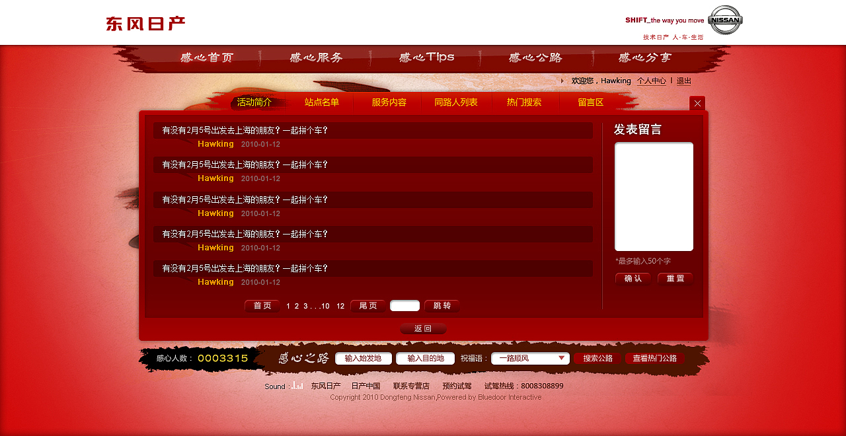Open 预约试驾 footer link
The width and height of the screenshot is (846, 436).
pos(457,386)
